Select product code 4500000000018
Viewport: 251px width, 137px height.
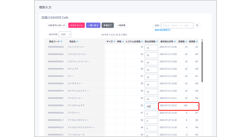[56, 47]
